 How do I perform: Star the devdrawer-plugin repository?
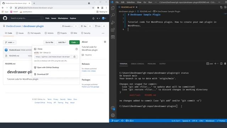pyautogui.click(x=84, y=26)
